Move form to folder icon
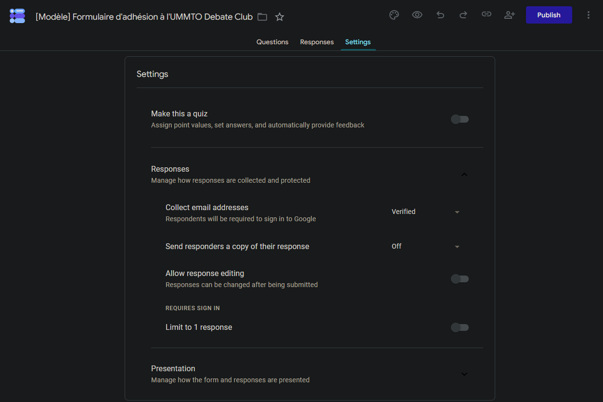 pyautogui.click(x=262, y=17)
